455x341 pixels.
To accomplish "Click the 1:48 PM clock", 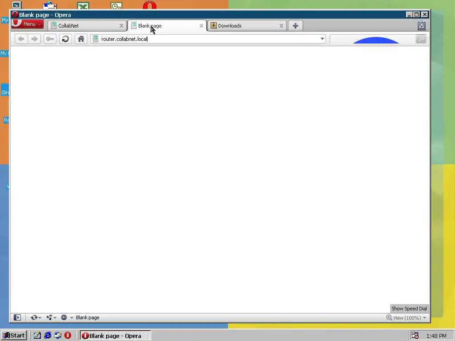I will [436, 336].
